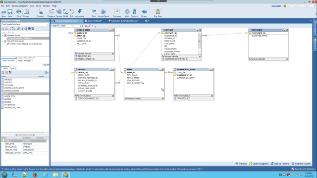Click the CONTACT table vertical scrollbar
This screenshot has width=317, height=178.
click(200, 43)
